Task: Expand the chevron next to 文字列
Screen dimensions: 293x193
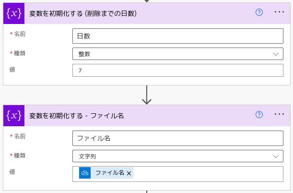Action: coord(276,157)
